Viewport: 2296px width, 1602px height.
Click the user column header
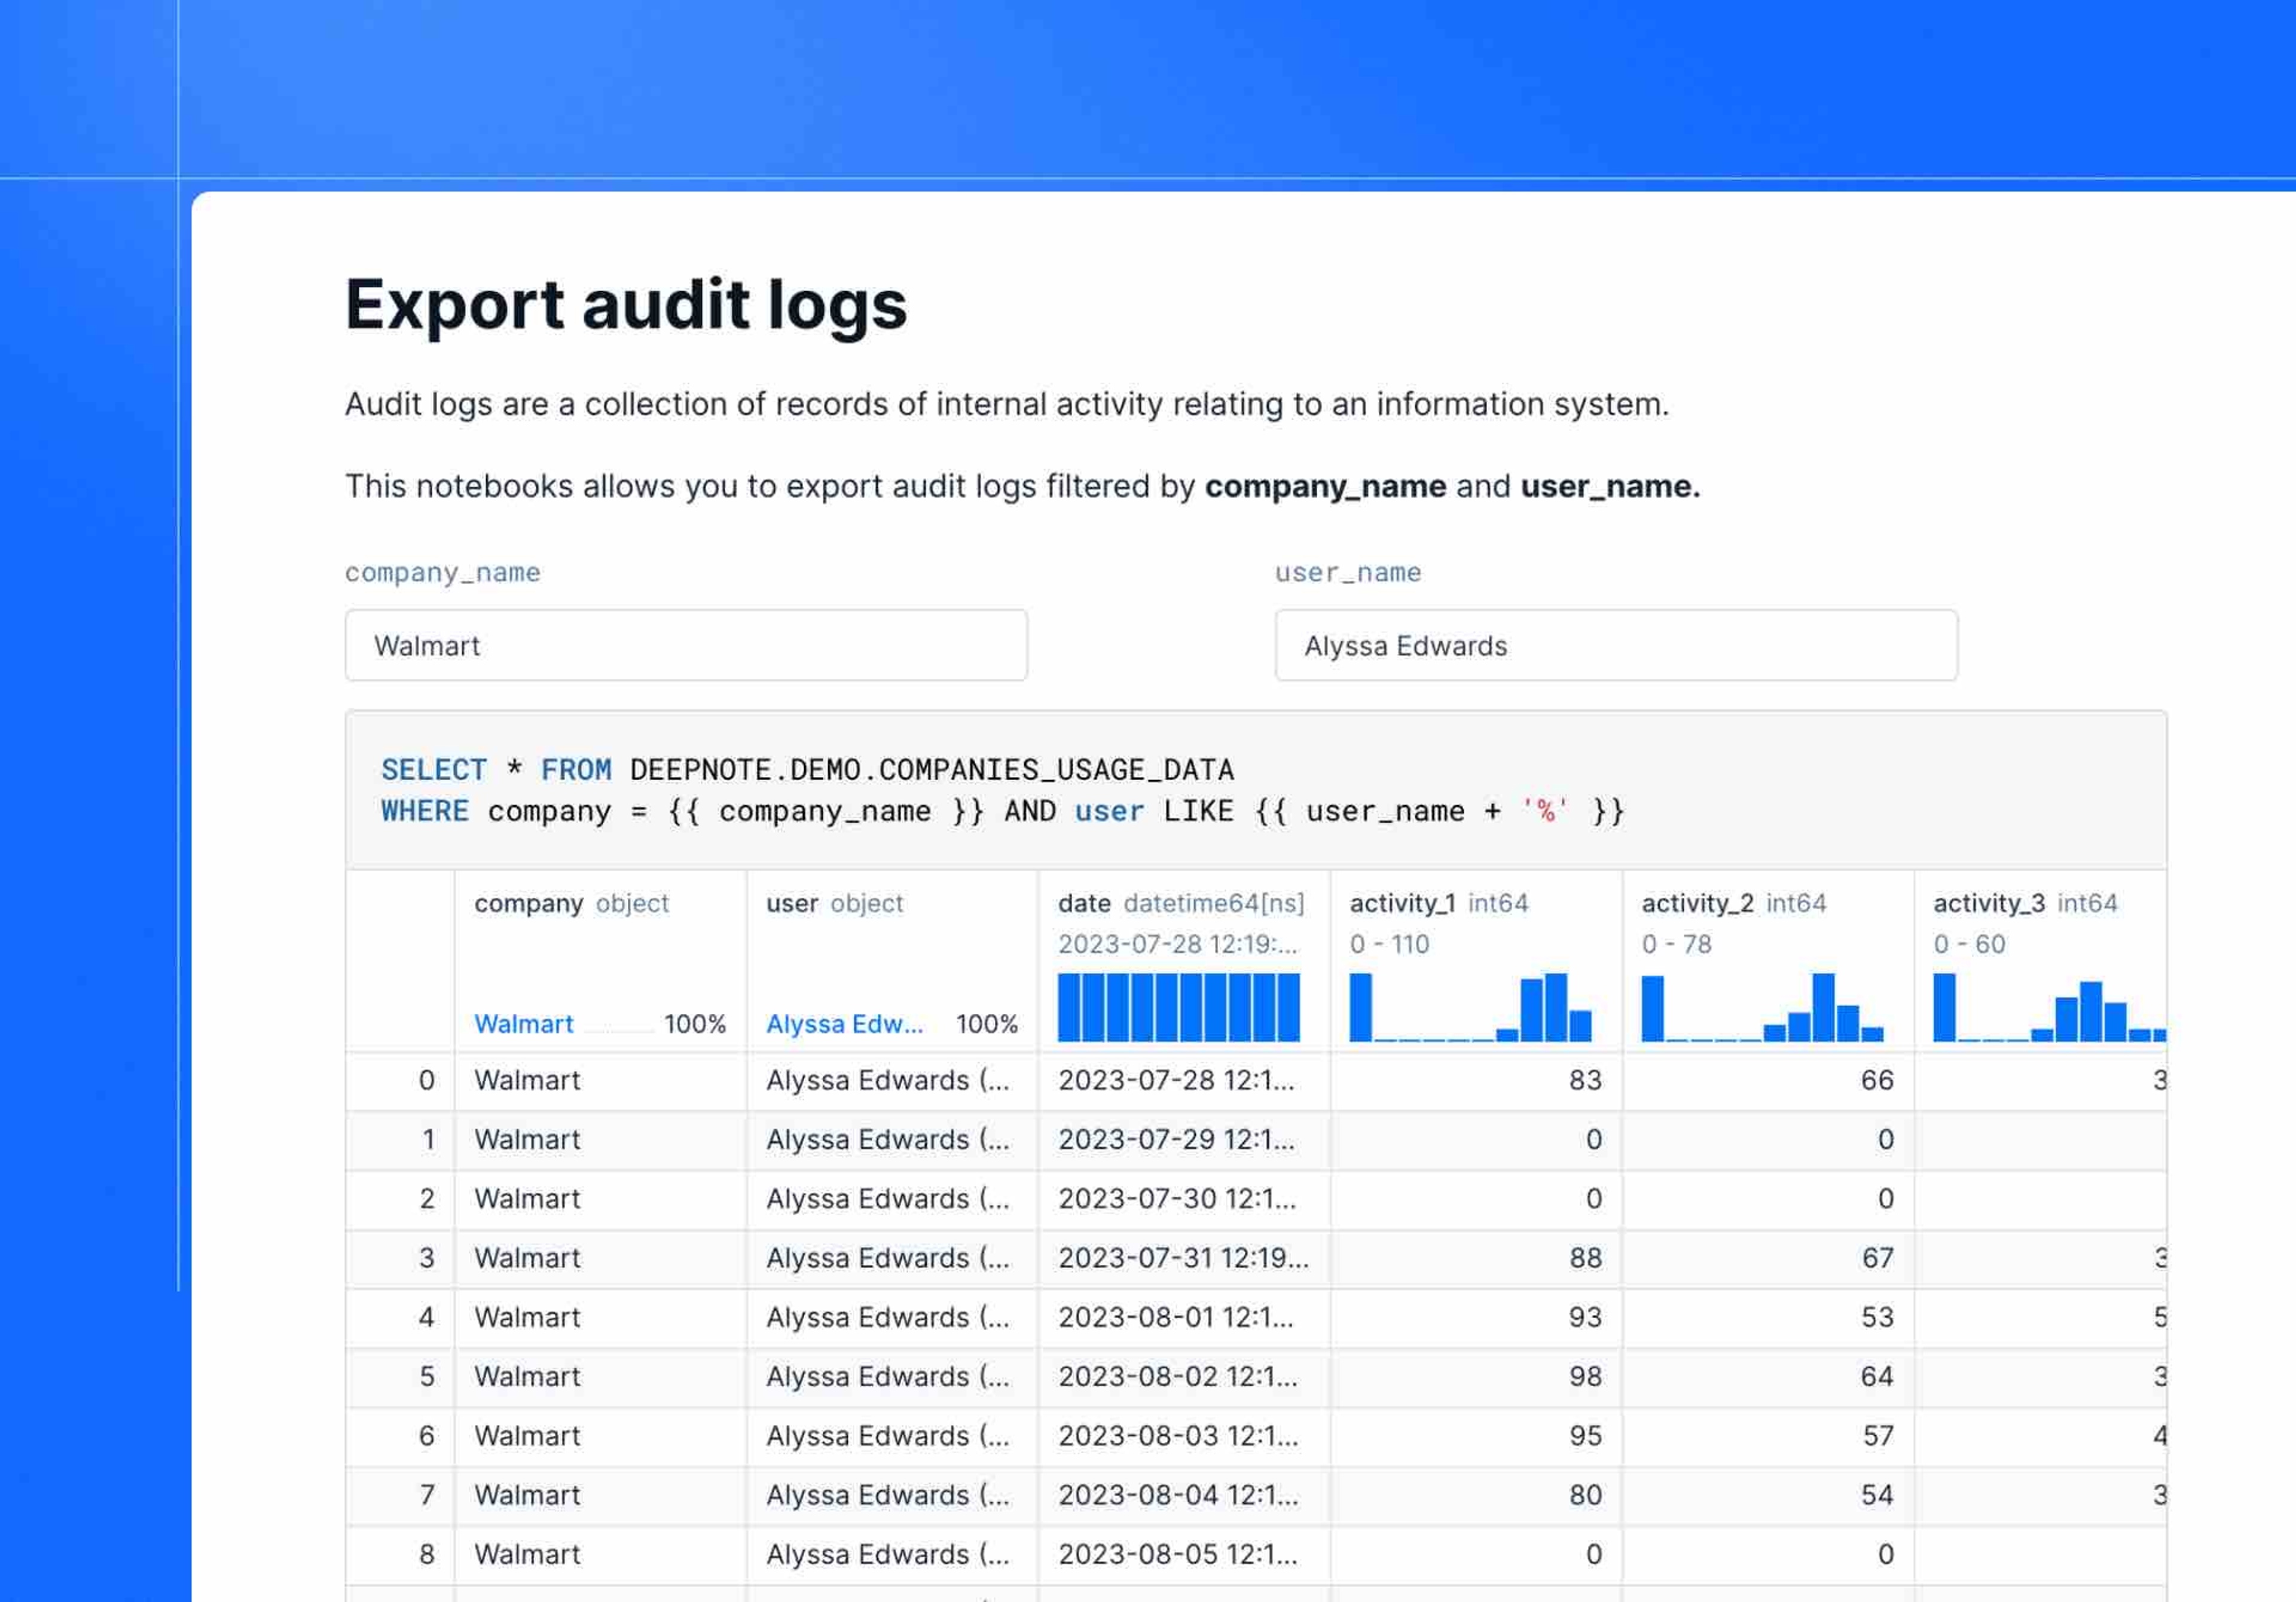[792, 903]
